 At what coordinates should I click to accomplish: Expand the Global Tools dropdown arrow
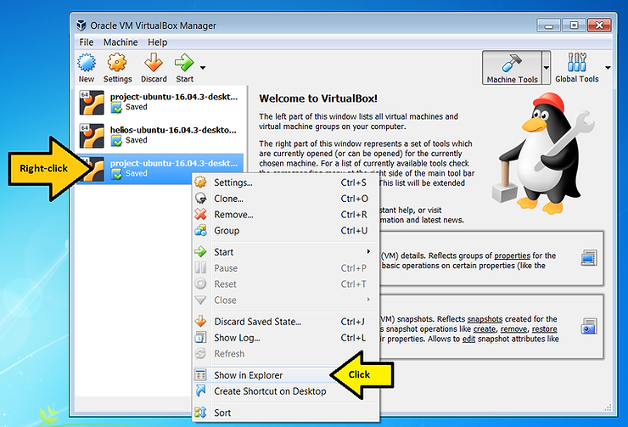pos(608,68)
